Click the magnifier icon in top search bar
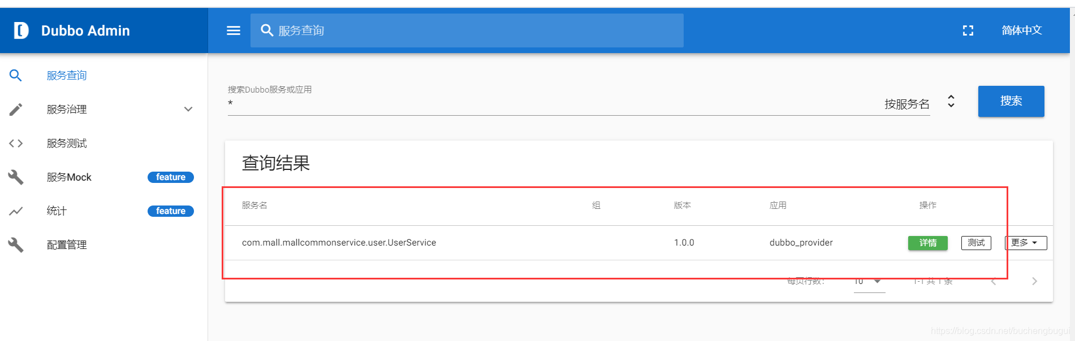The height and width of the screenshot is (341, 1075). tap(267, 30)
